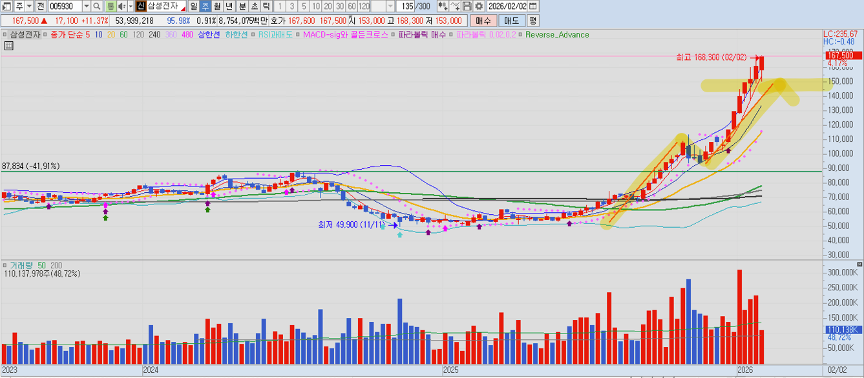Select the 거래량 volume legend label
The width and height of the screenshot is (864, 378).
tap(21, 265)
